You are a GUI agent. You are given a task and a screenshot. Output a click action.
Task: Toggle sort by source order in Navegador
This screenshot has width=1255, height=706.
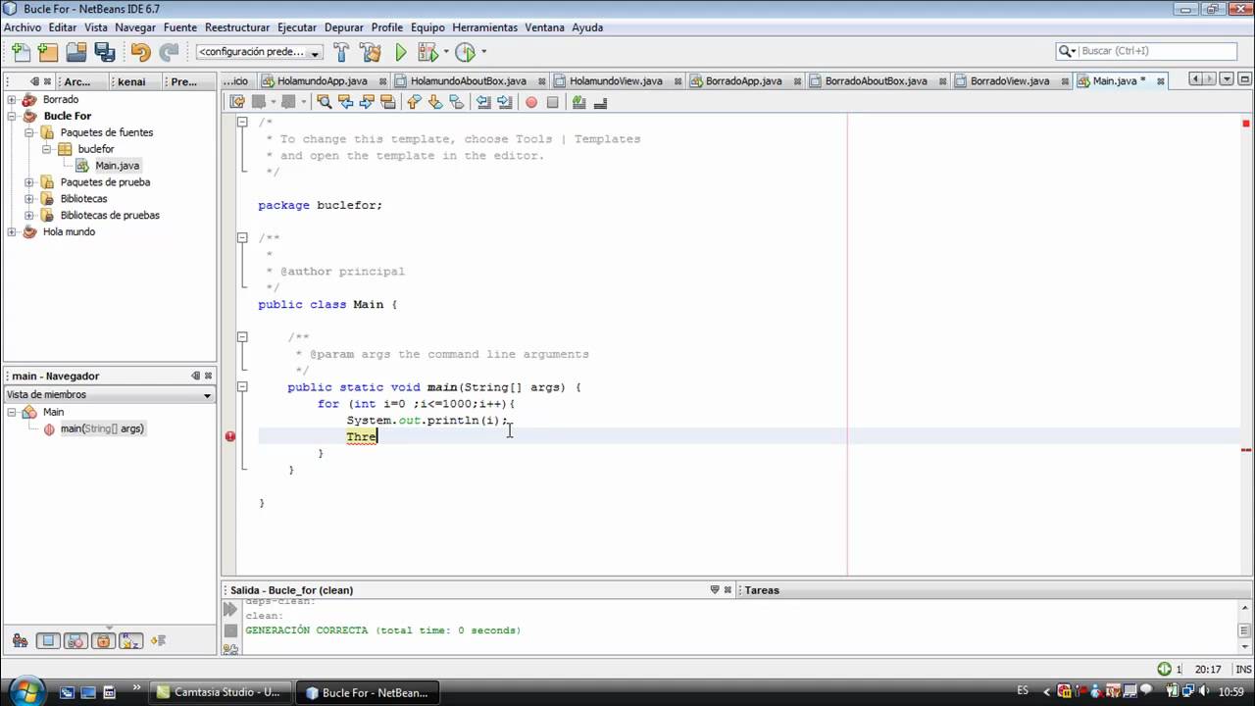coord(159,640)
